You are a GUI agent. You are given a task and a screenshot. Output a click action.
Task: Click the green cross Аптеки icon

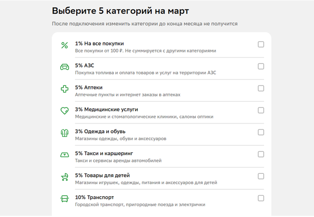[x=65, y=89]
